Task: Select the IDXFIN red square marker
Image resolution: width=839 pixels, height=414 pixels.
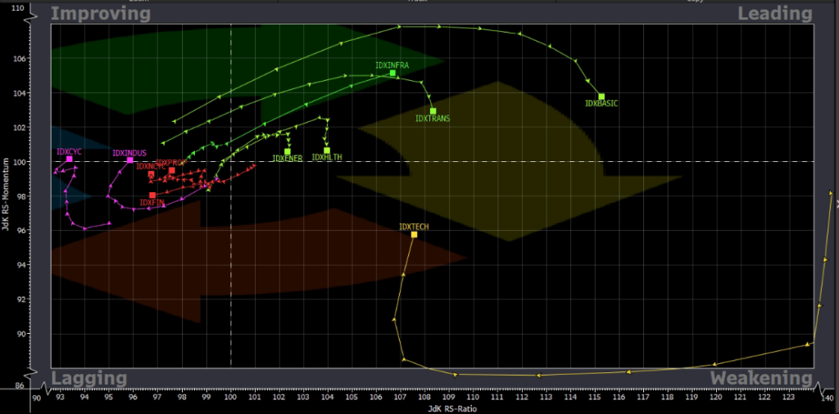Action: point(152,195)
